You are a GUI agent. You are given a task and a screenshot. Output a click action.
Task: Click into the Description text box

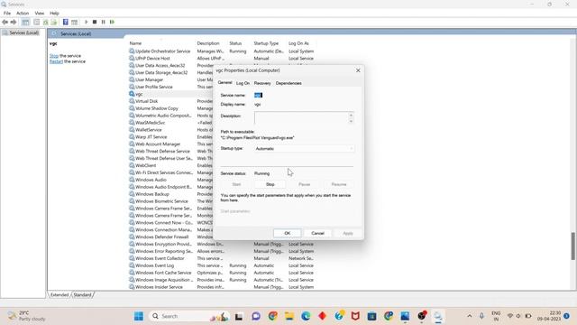(x=301, y=118)
